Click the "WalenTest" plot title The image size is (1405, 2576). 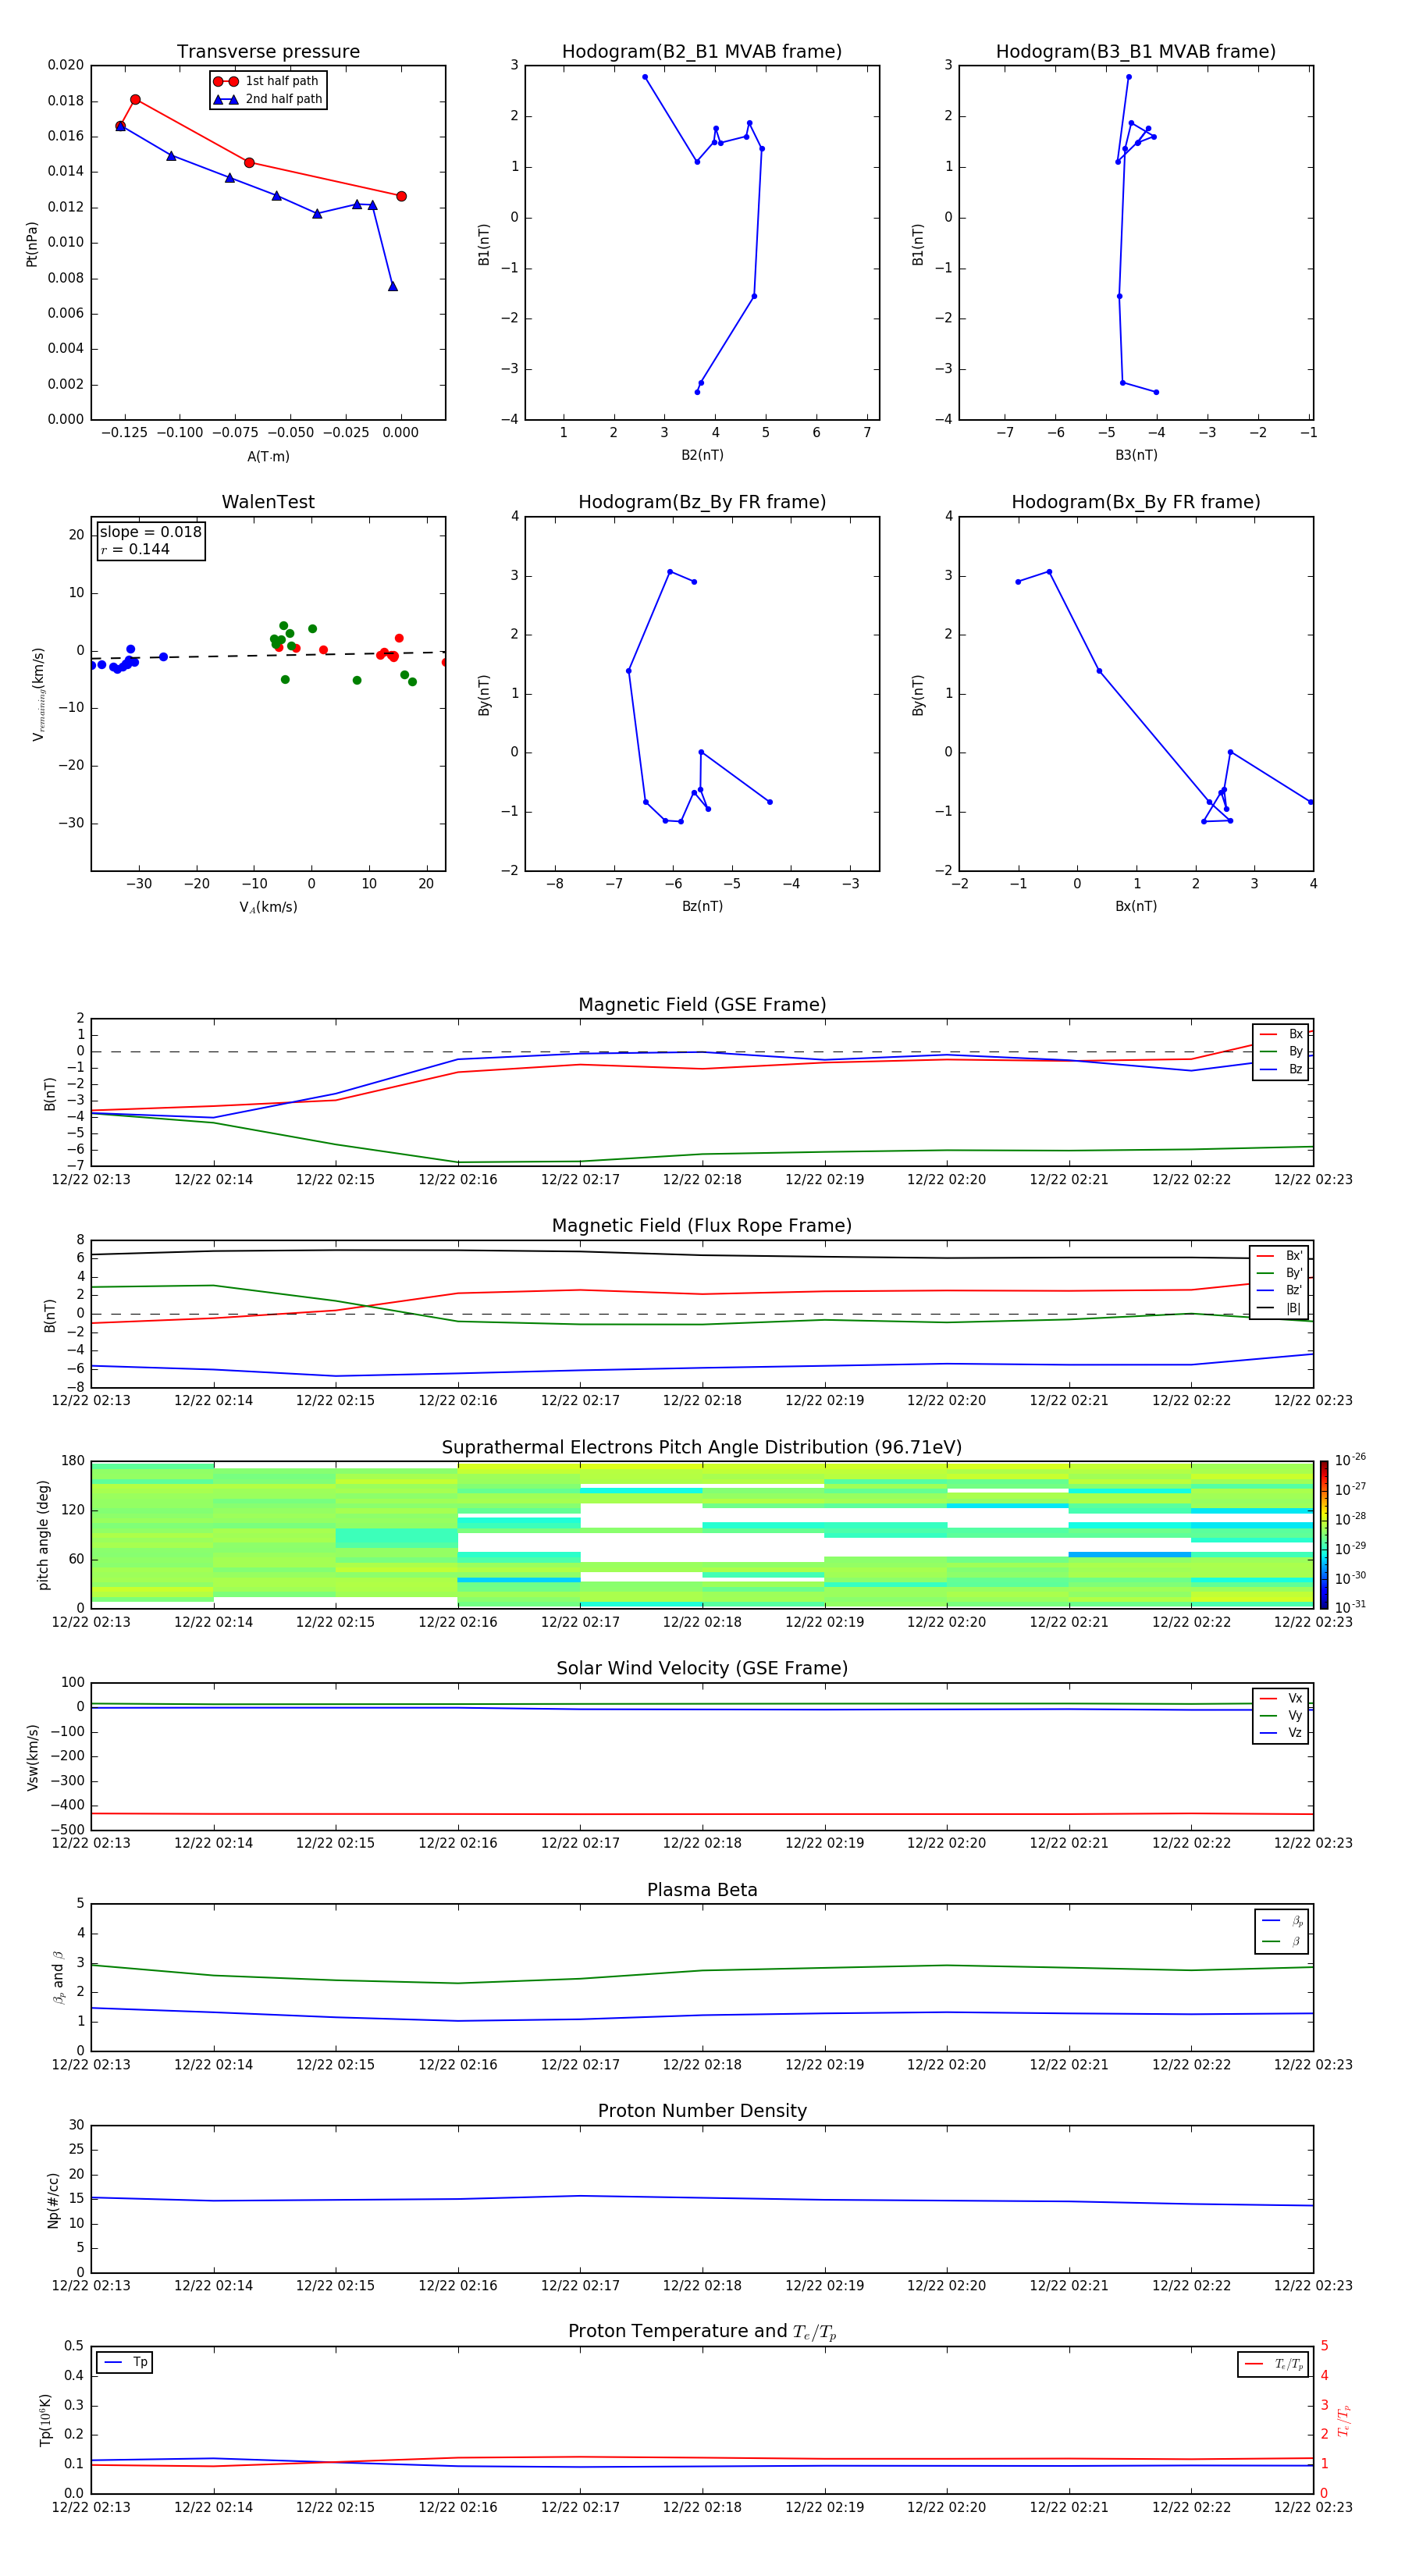[x=268, y=502]
